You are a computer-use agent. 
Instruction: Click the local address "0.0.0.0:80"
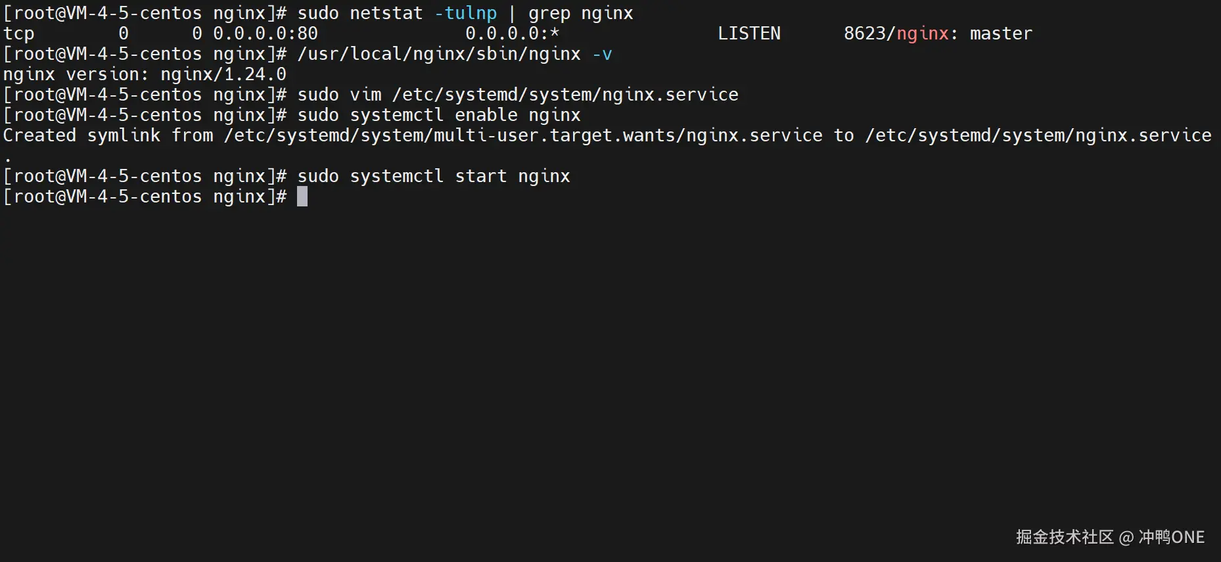point(265,34)
